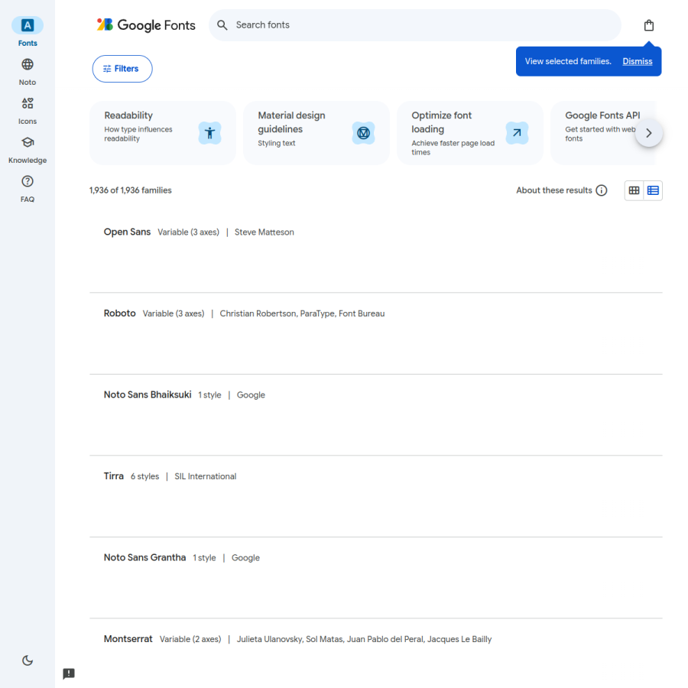
Task: Open the Tirra font family
Action: click(376, 496)
